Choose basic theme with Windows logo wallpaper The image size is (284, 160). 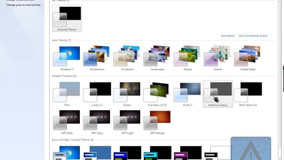tap(67, 153)
